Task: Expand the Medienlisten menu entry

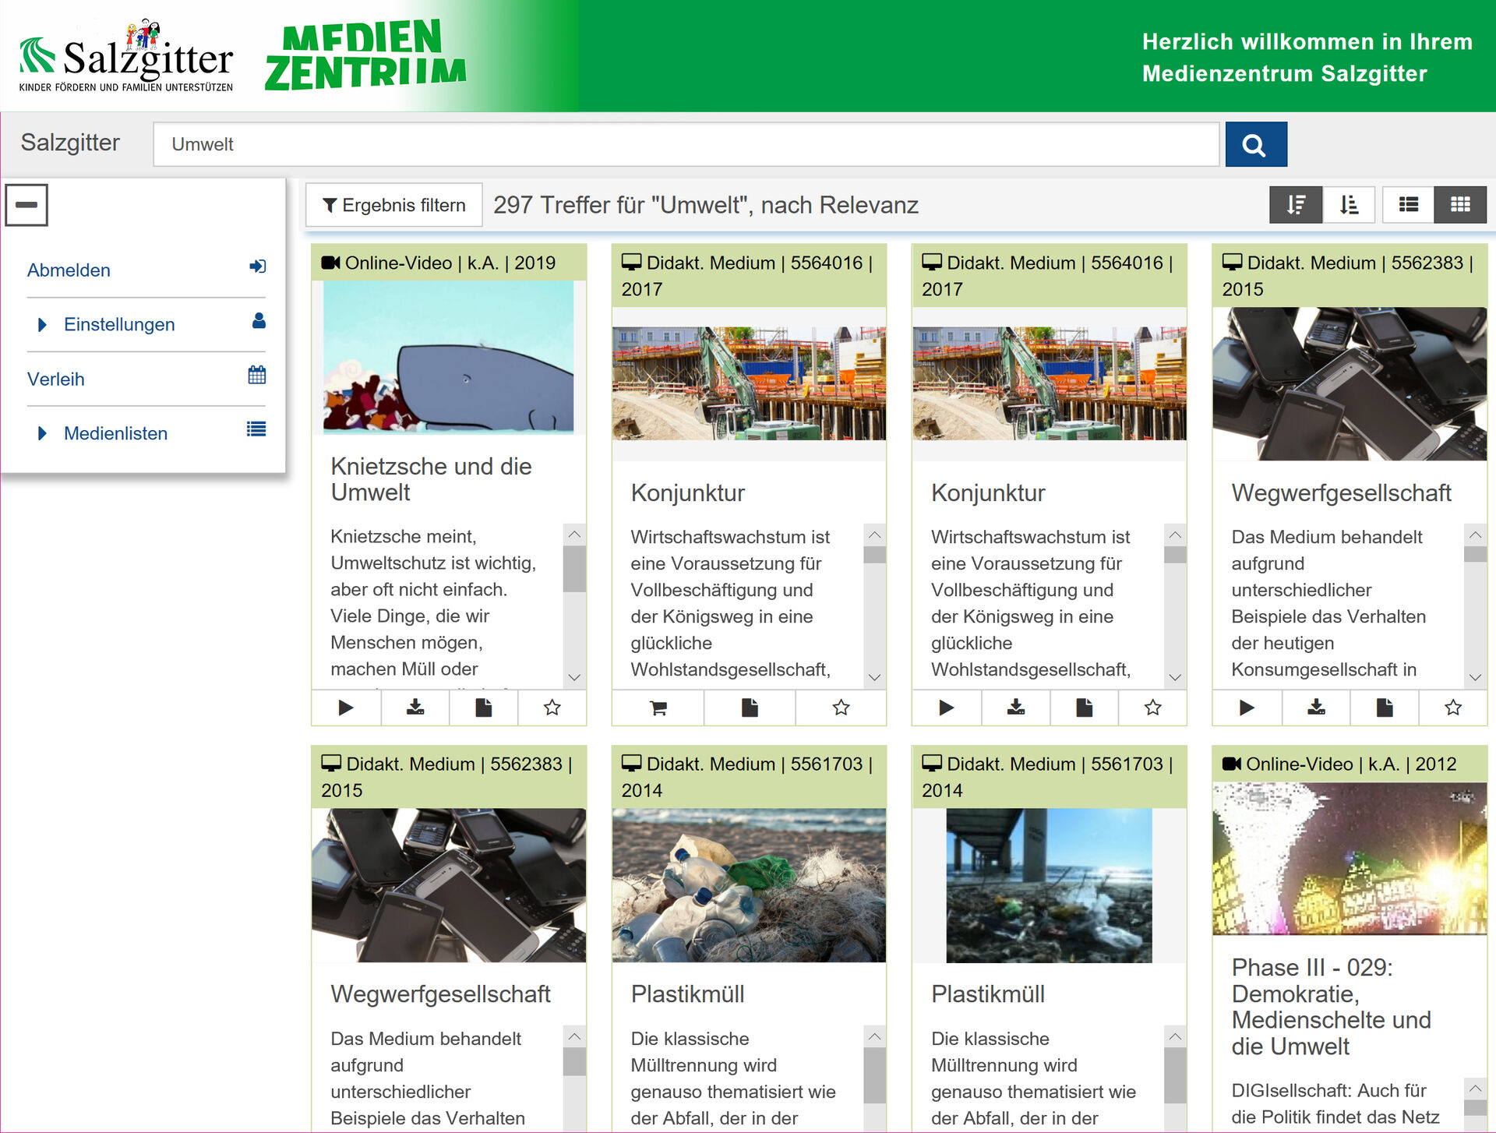Action: click(x=115, y=433)
